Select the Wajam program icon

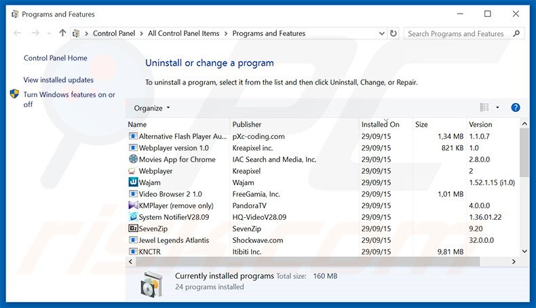pos(133,182)
